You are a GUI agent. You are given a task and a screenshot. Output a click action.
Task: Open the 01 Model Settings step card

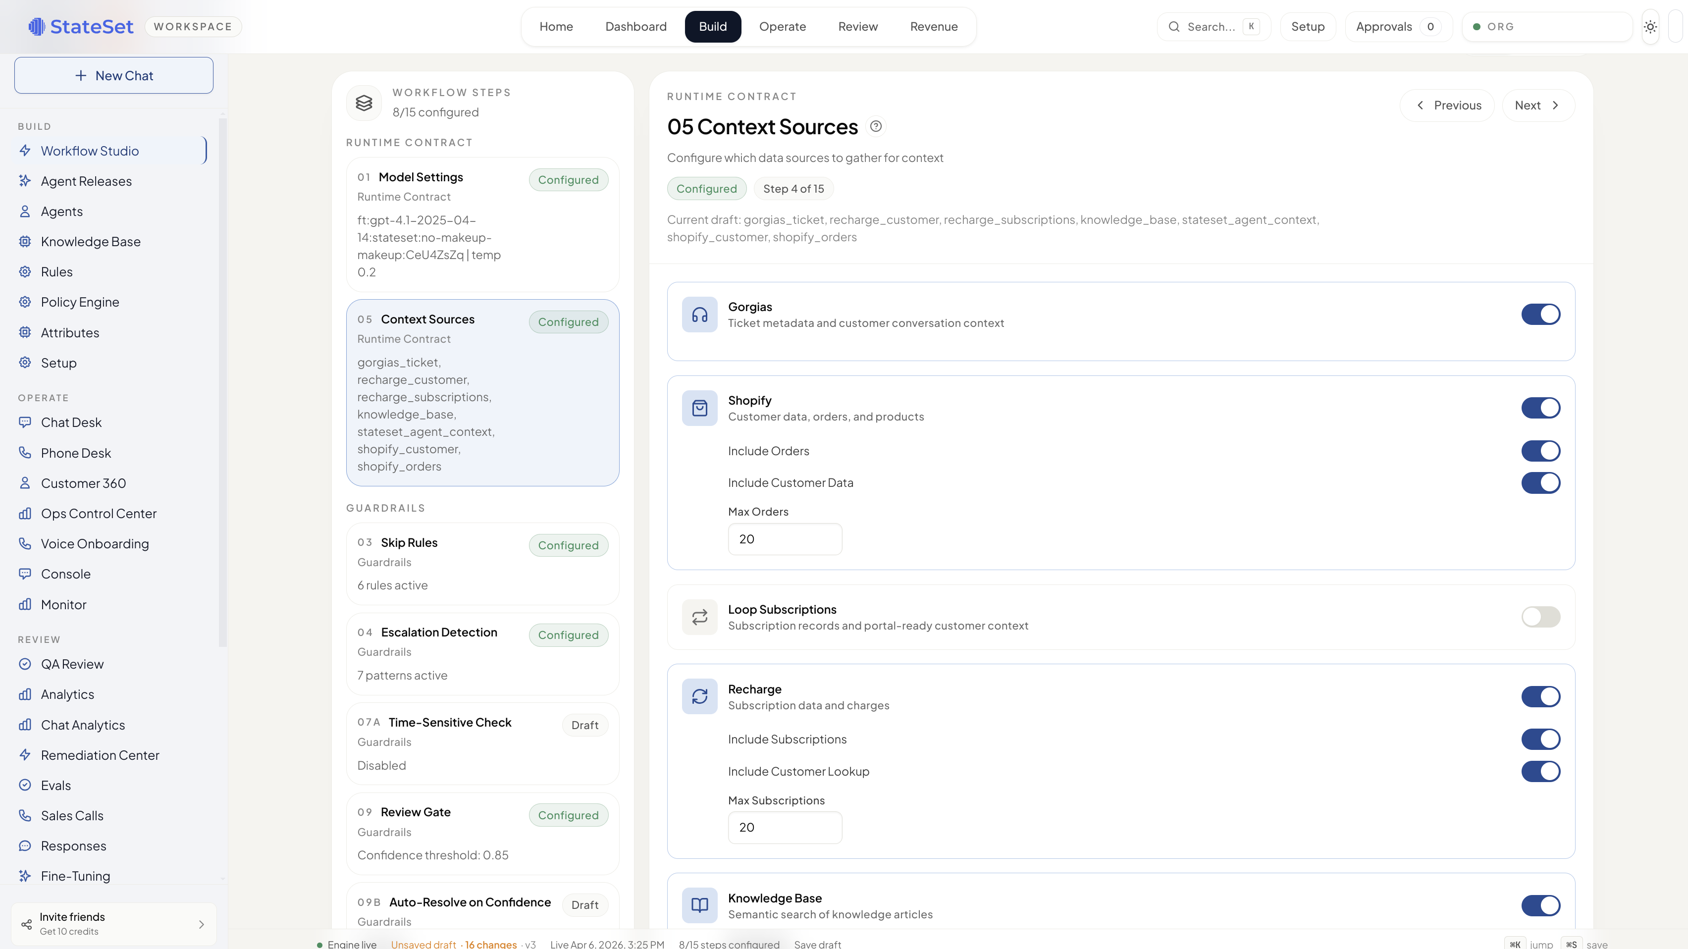click(482, 225)
